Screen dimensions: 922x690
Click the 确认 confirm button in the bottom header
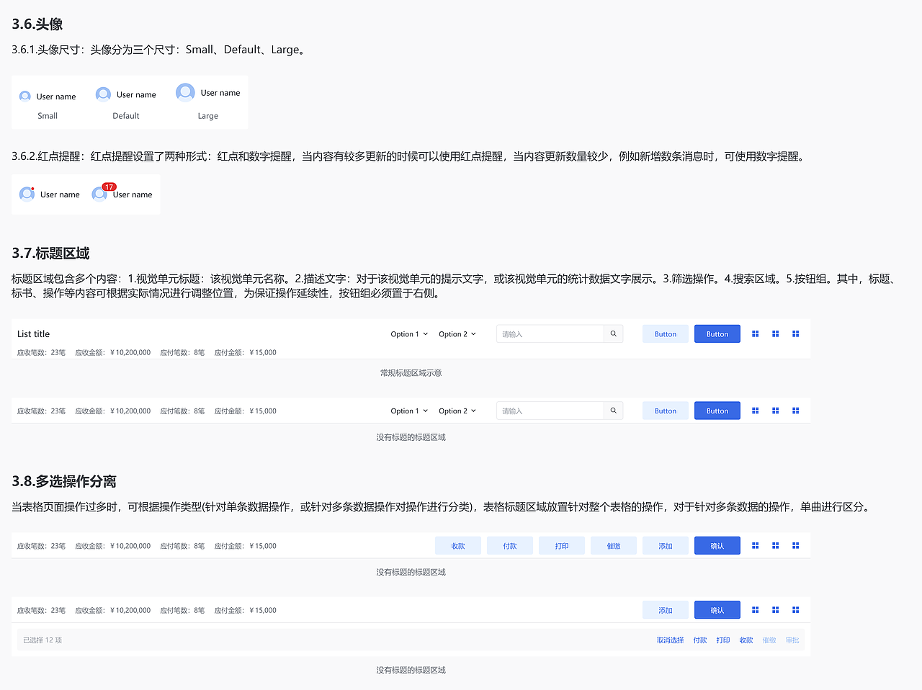[717, 609]
